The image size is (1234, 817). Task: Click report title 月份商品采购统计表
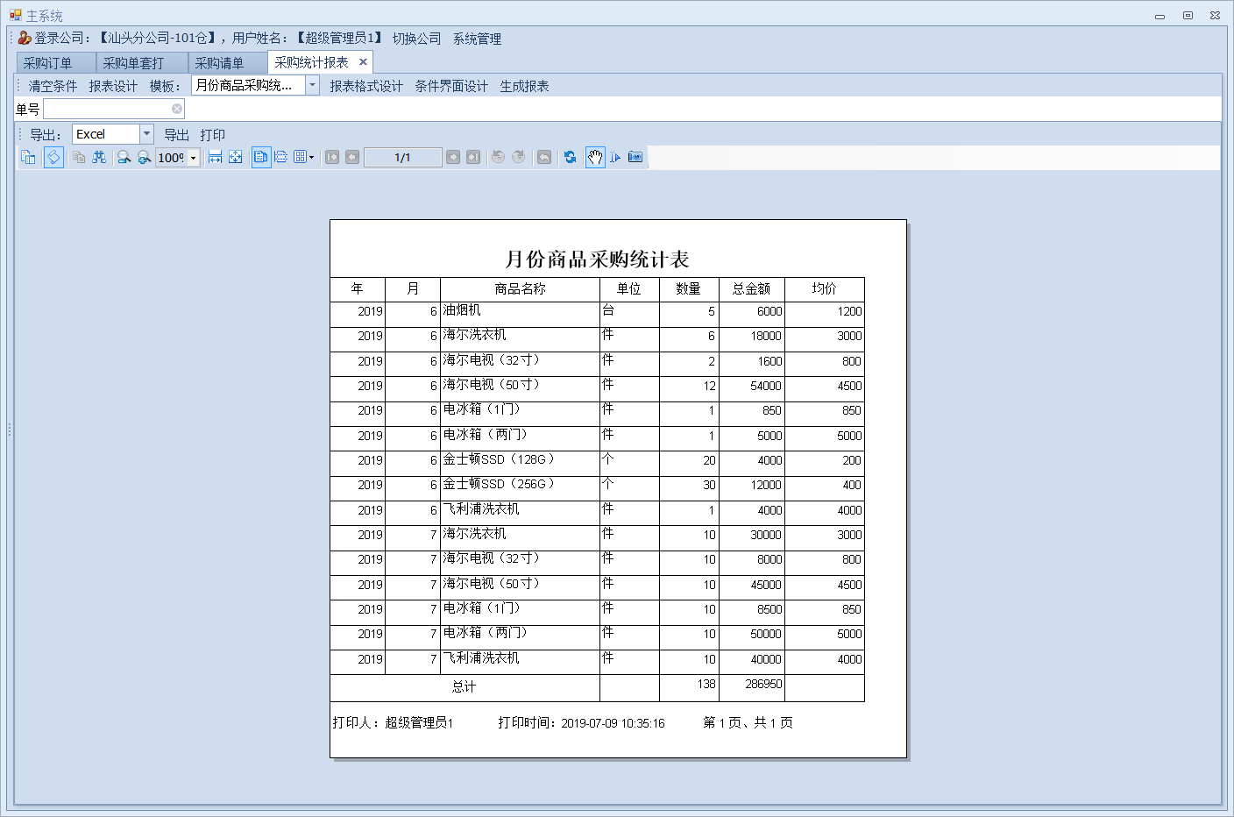pyautogui.click(x=597, y=259)
